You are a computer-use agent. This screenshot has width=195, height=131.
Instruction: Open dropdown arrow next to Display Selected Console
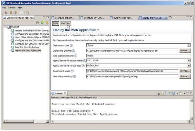tap(177, 94)
